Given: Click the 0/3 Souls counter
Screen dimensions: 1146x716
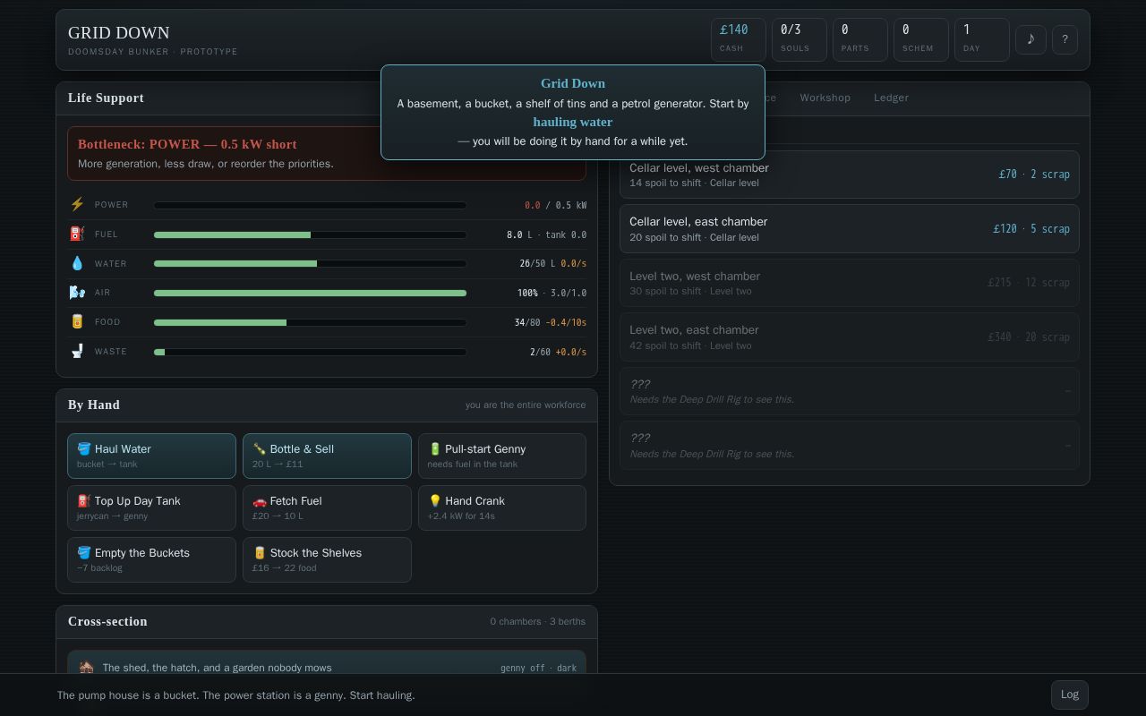Looking at the screenshot, I should [800, 39].
